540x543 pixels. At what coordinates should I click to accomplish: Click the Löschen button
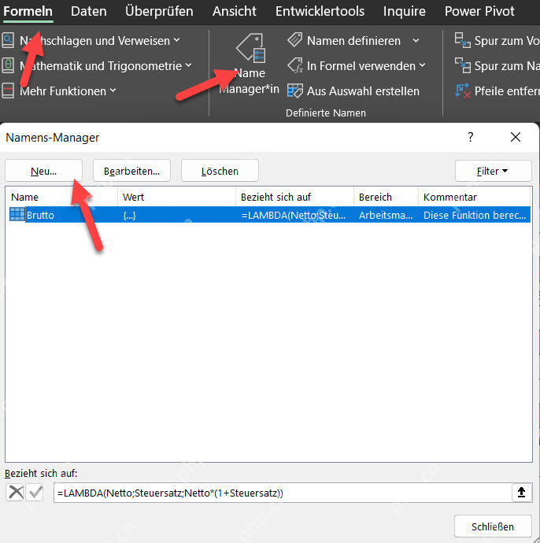tap(220, 171)
